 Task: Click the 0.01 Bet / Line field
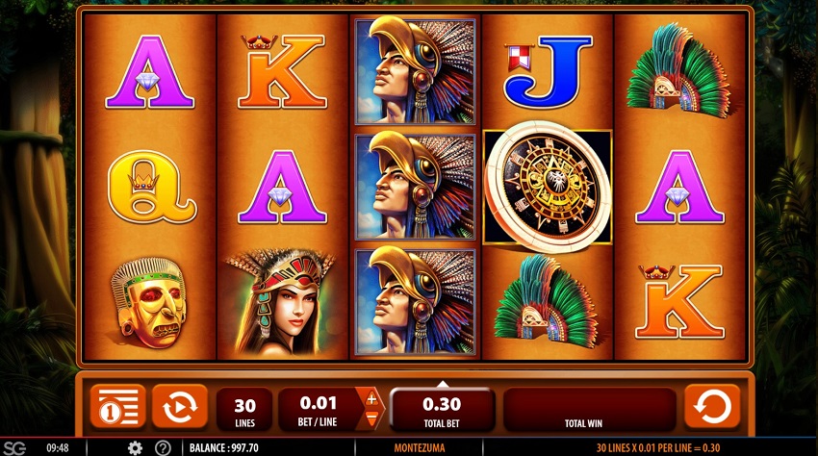[319, 410]
